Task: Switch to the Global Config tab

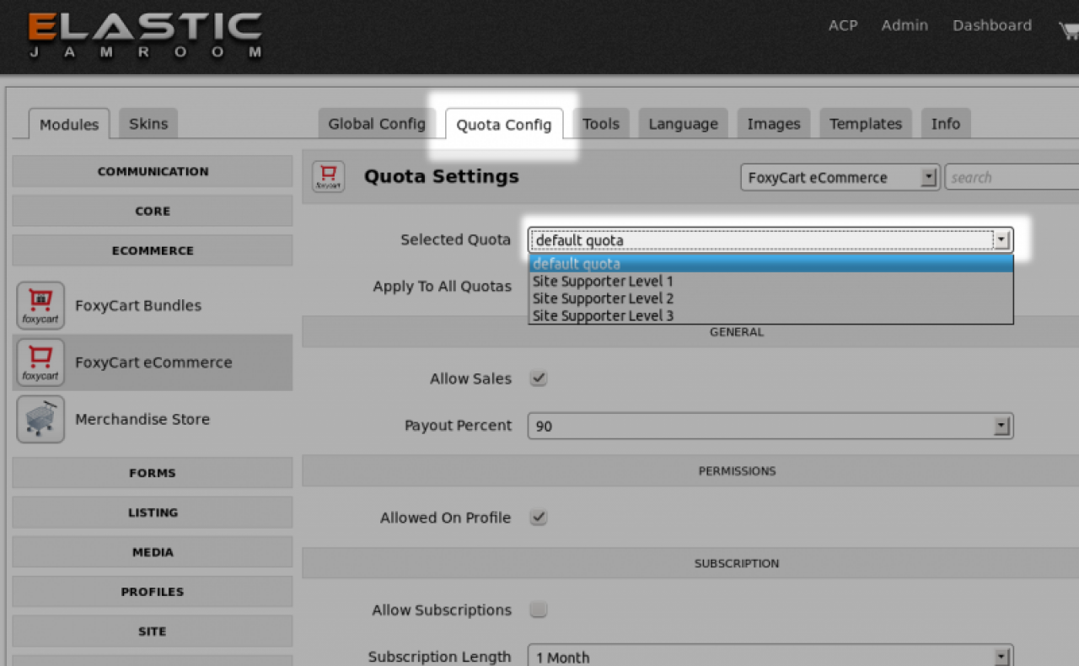Action: (377, 124)
